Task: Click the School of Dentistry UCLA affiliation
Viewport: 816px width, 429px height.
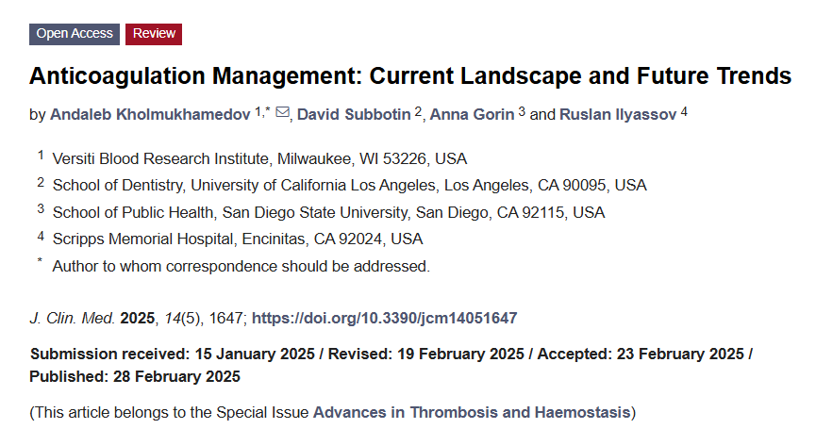Action: (x=349, y=185)
